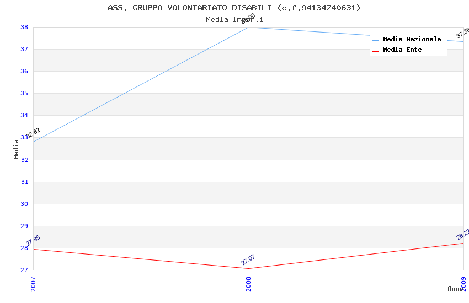Click the y-axis value 30

[x=24, y=204]
